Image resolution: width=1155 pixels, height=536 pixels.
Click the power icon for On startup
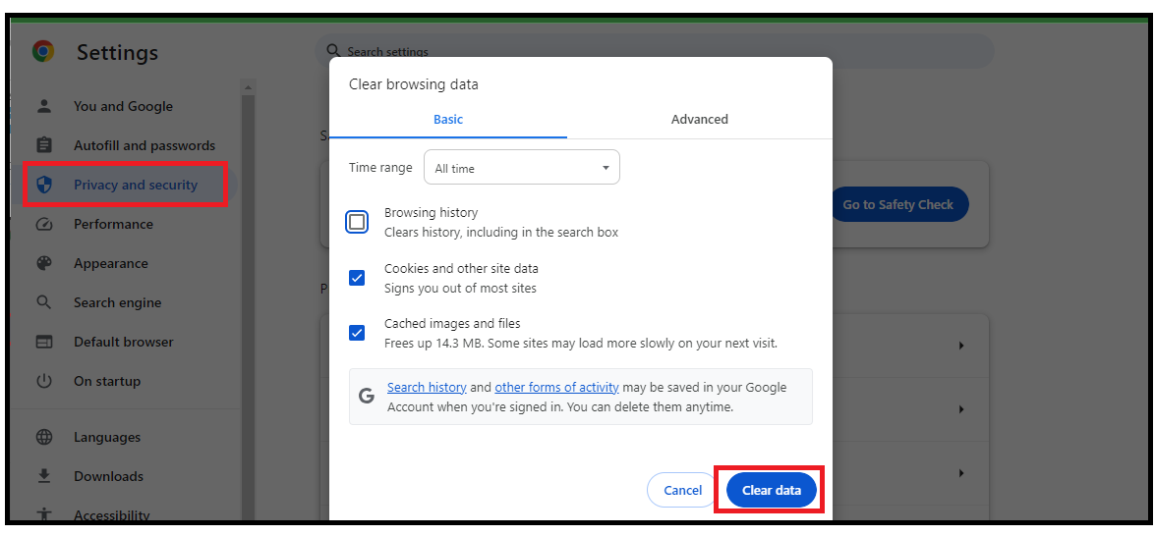(44, 381)
